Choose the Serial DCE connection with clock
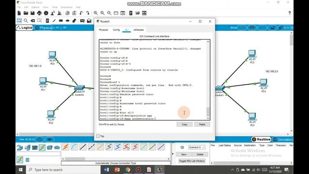This screenshot has height=174, width=309. tap(126, 147)
